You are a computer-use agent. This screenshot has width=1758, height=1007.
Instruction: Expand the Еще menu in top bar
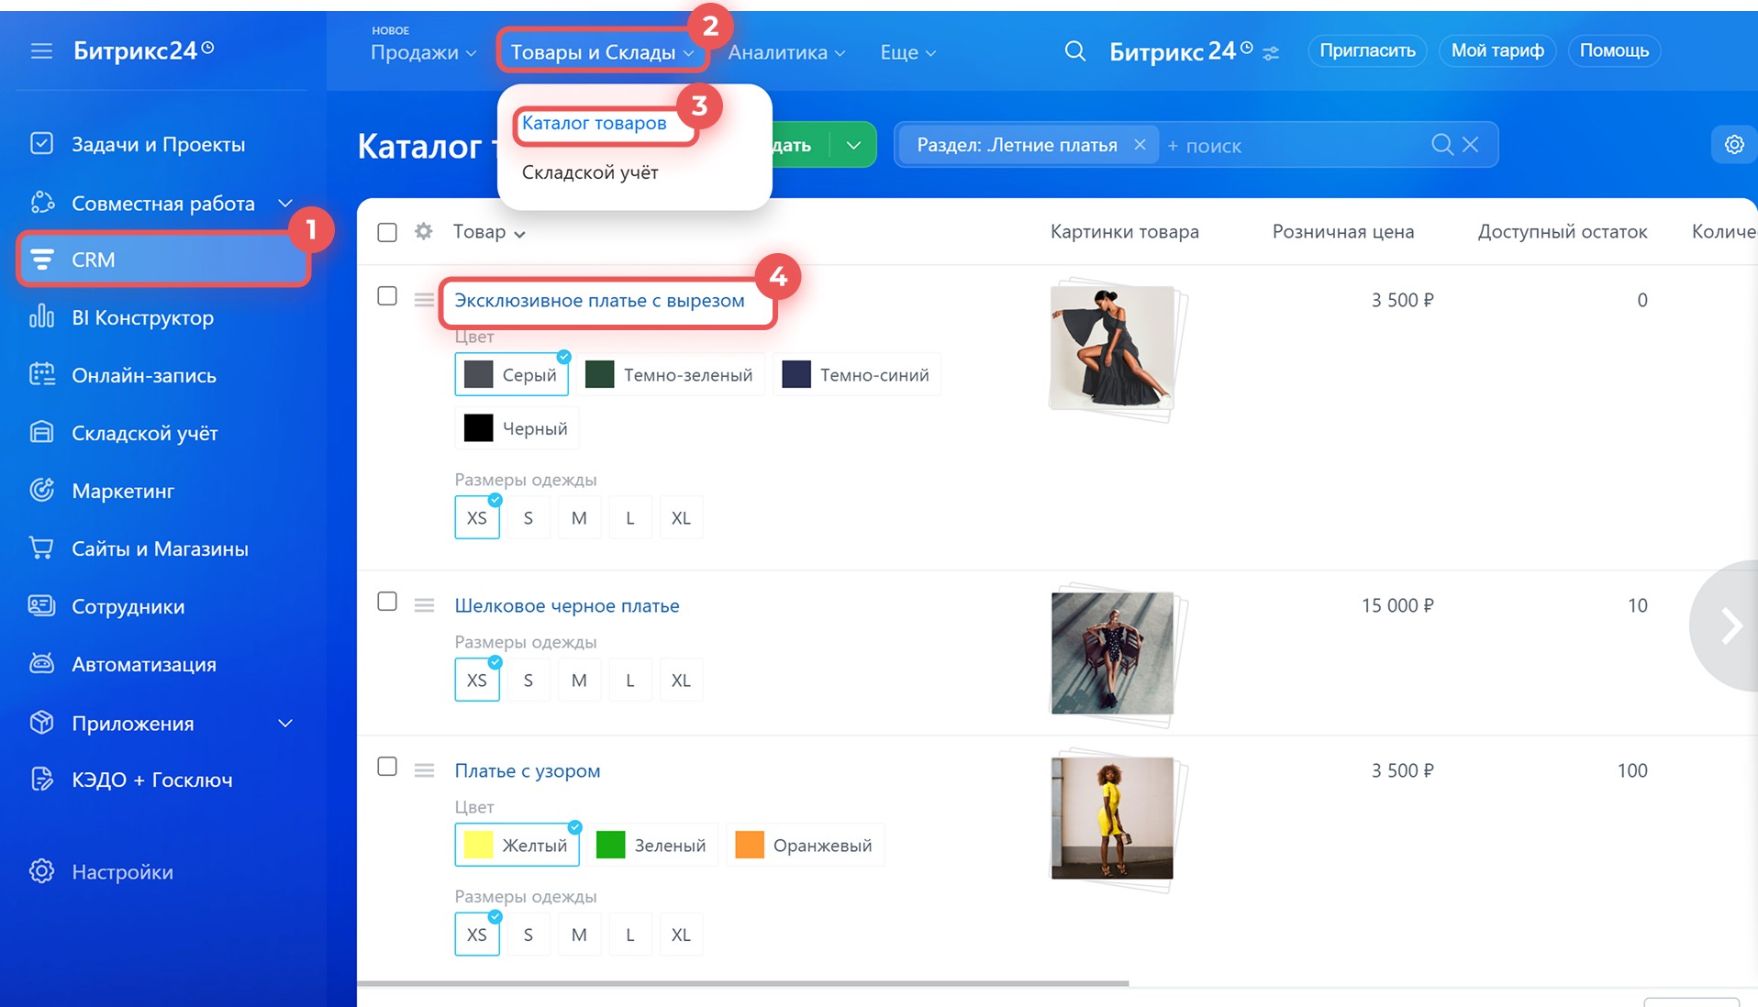907,52
